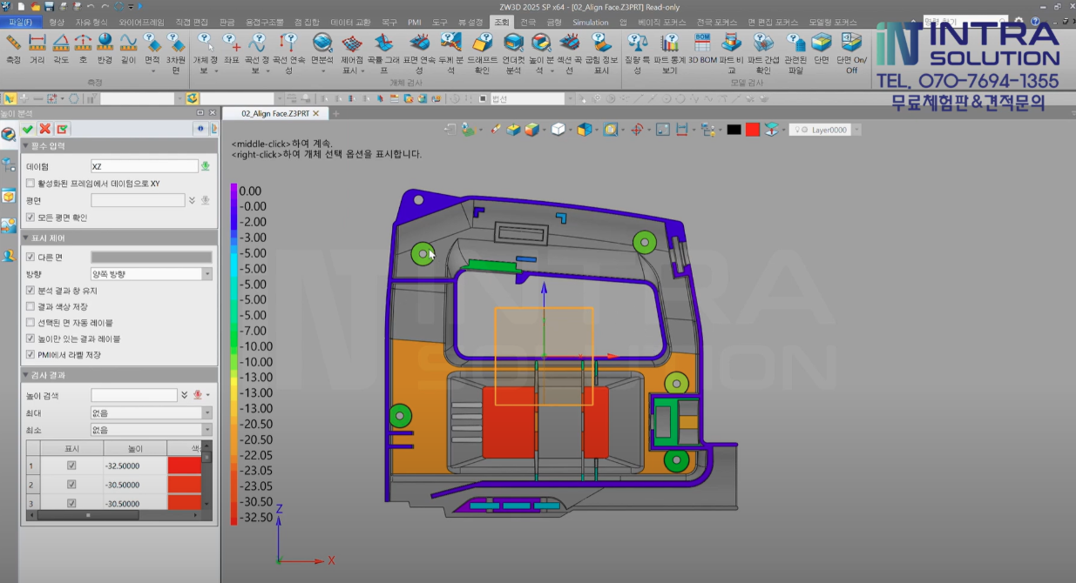1076x583 pixels.
Task: Open the 단면 (Section) tool
Action: point(821,48)
